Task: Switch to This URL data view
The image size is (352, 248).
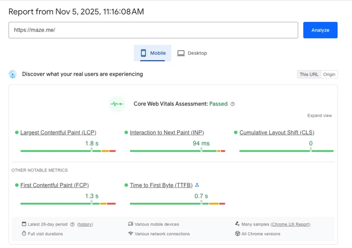Action: point(309,74)
